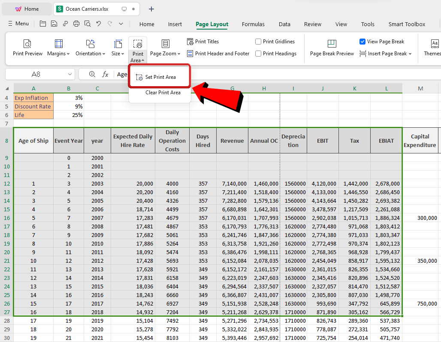Switch to the Formulas ribbon tab

pos(253,24)
